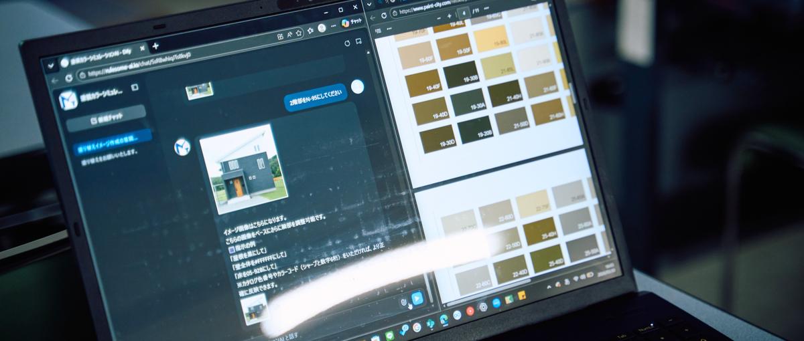The height and width of the screenshot is (341, 804).
Task: Click the chat app logo in sidebar
Action: 68,100
